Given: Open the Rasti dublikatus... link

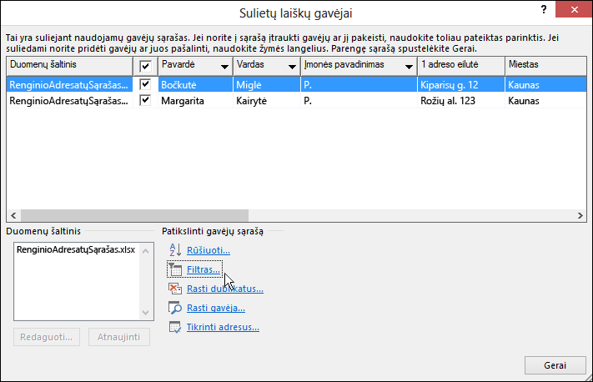Looking at the screenshot, I should click(225, 289).
